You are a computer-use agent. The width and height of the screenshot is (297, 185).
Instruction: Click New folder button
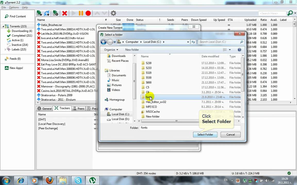132,50
